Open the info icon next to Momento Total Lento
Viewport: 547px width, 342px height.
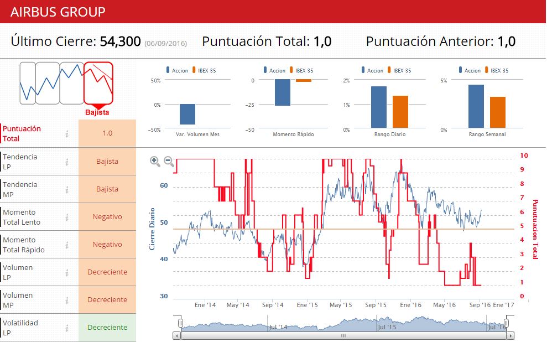(67, 217)
